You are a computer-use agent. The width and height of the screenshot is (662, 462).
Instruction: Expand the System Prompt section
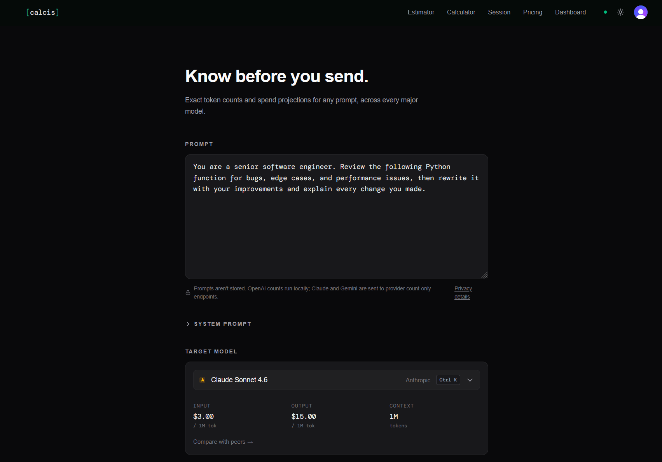(x=218, y=324)
